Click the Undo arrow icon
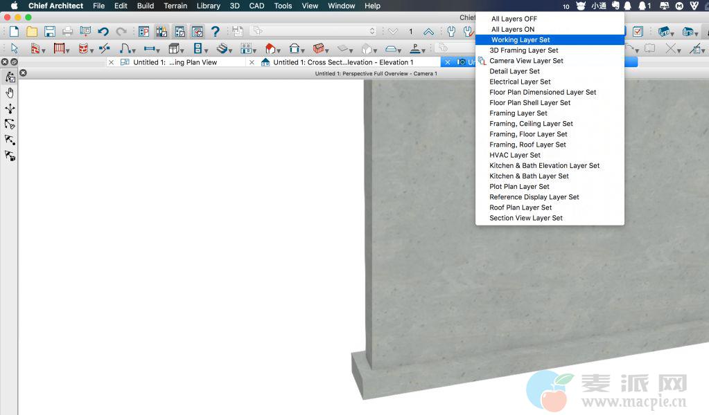This screenshot has height=415, width=709. [x=103, y=32]
